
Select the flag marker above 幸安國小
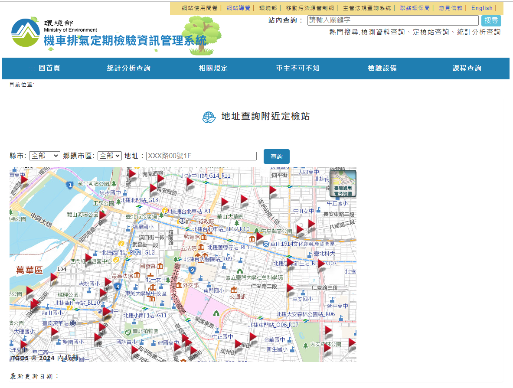[290, 289]
